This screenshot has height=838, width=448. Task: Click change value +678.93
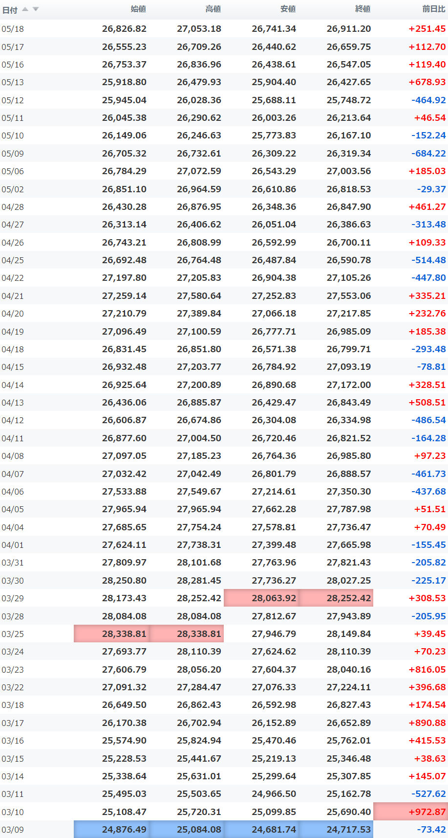[427, 82]
